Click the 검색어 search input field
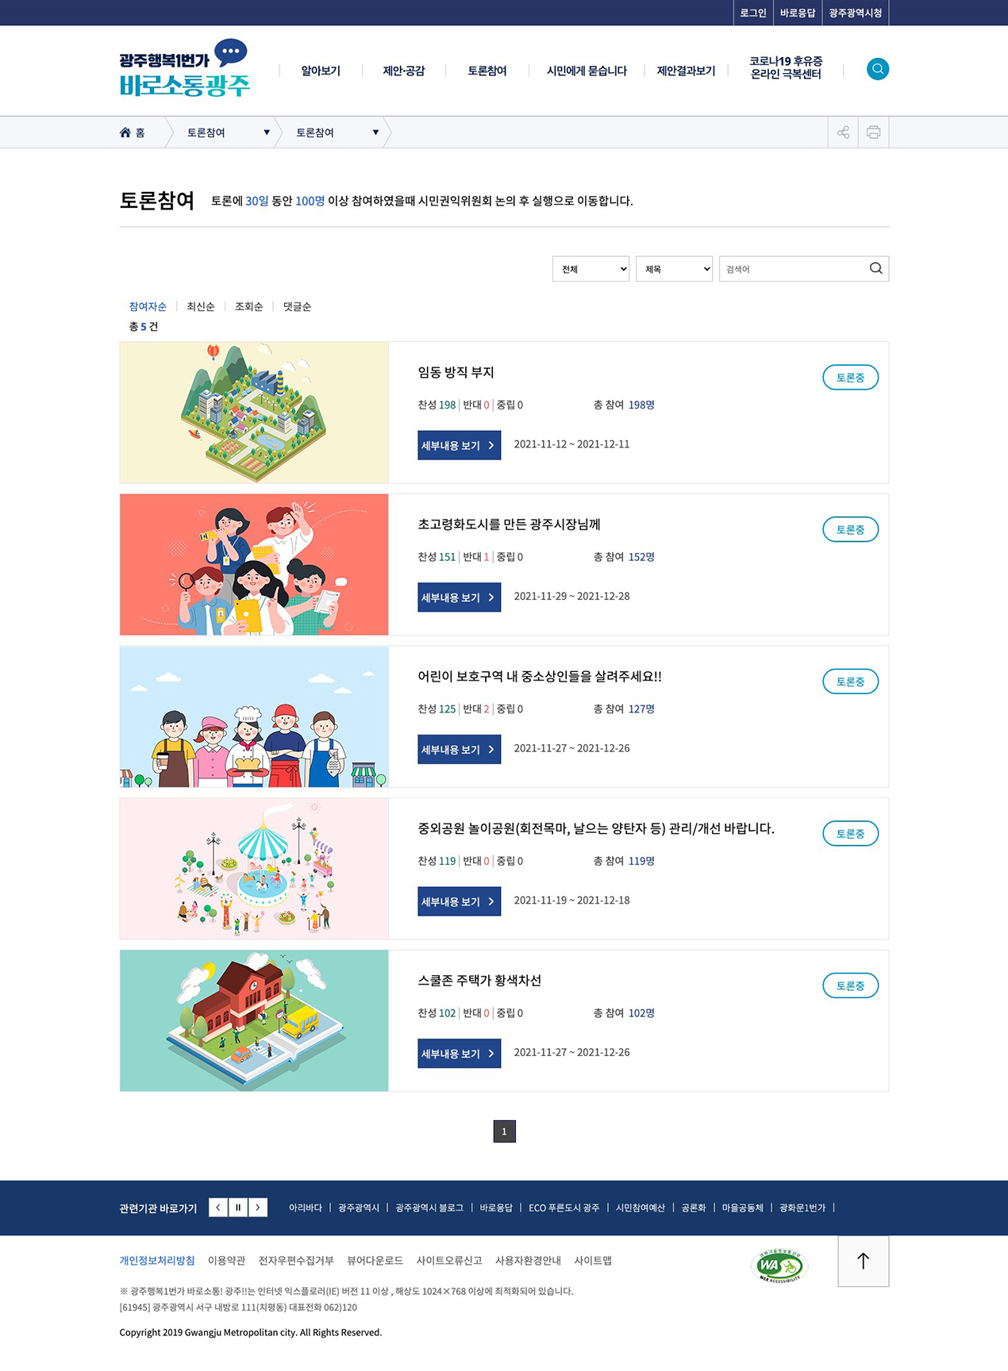Screen dimensions: 1008x1371 [792, 269]
